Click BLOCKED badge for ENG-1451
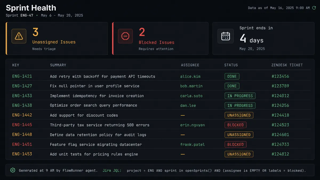Screen dimensions: 320x180 [235, 144]
